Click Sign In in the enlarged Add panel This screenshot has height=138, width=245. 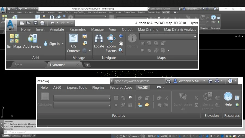(54, 44)
